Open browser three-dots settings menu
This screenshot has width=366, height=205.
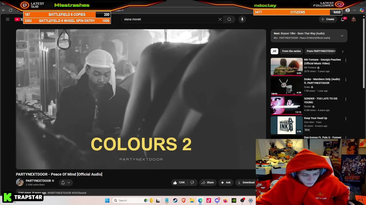pyautogui.click(x=355, y=11)
